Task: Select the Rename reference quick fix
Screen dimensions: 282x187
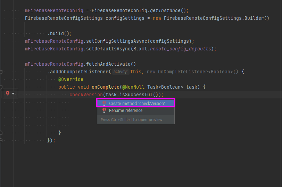Action: pyautogui.click(x=135, y=111)
